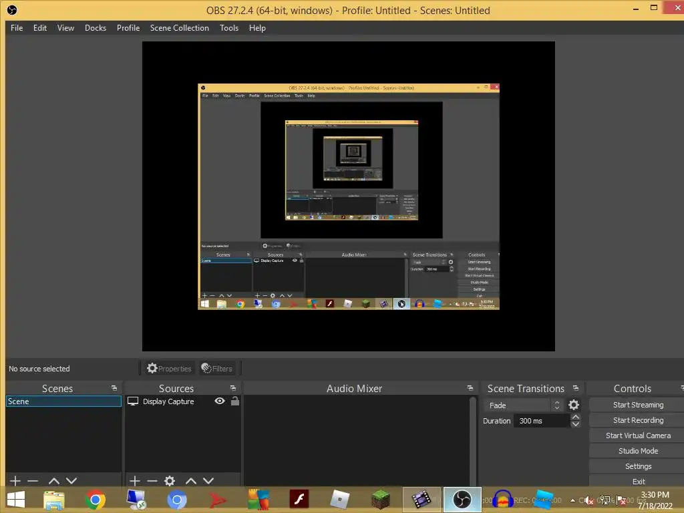Toggle the lock on Display Capture
This screenshot has height=513, width=684.
point(235,401)
